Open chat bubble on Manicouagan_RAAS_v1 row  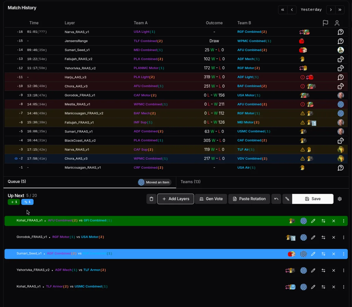click(341, 168)
